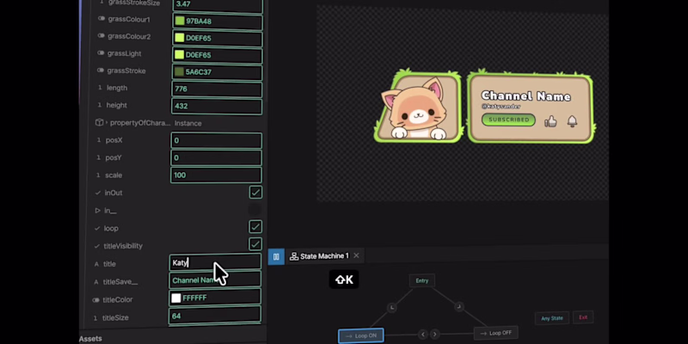The width and height of the screenshot is (688, 344).
Task: Click the color type icon beside grassLight
Action: [101, 53]
